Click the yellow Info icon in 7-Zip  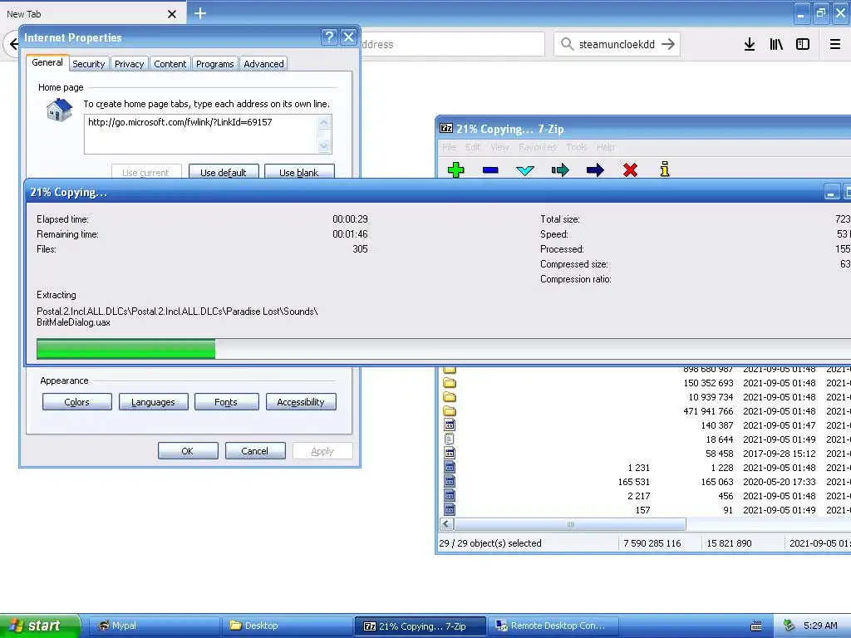point(665,169)
